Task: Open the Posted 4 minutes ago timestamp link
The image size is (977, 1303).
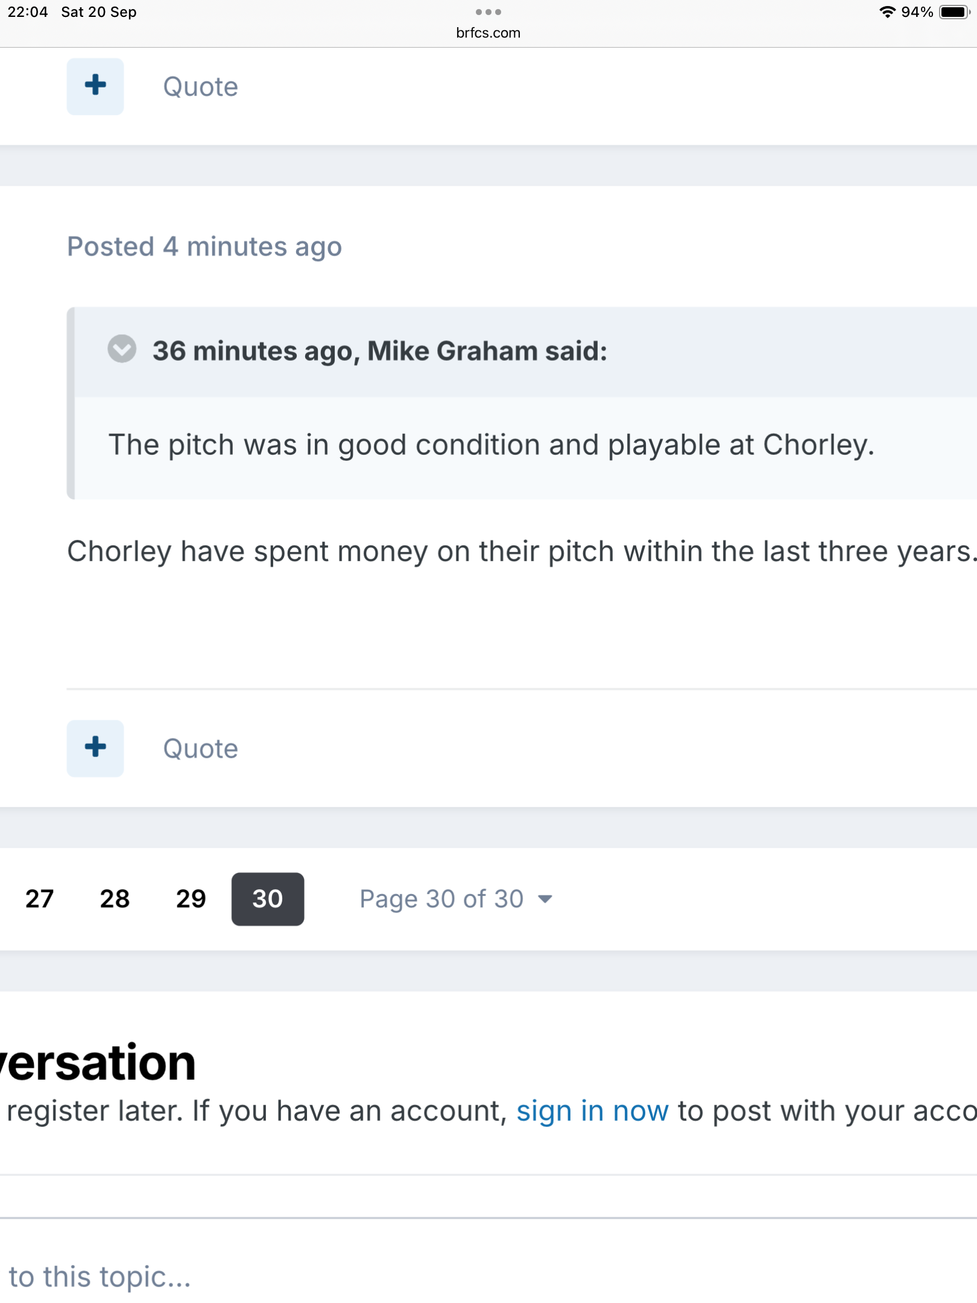Action: click(204, 247)
